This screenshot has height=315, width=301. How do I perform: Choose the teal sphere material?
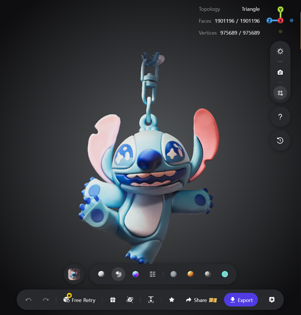point(225,274)
